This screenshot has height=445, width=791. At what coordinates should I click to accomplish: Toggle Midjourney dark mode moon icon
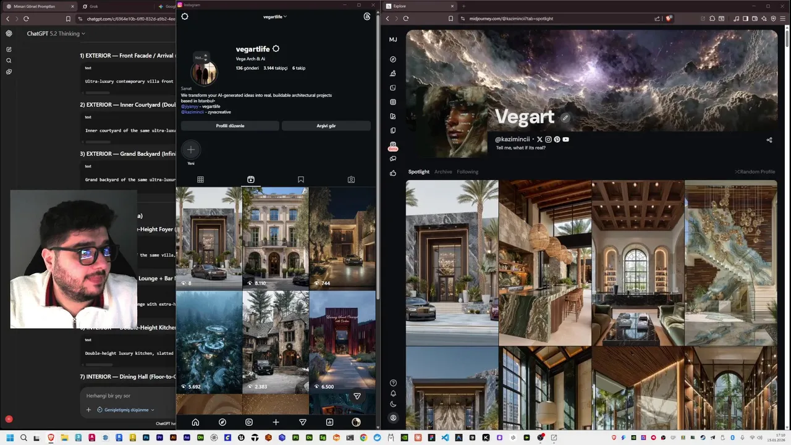[393, 404]
